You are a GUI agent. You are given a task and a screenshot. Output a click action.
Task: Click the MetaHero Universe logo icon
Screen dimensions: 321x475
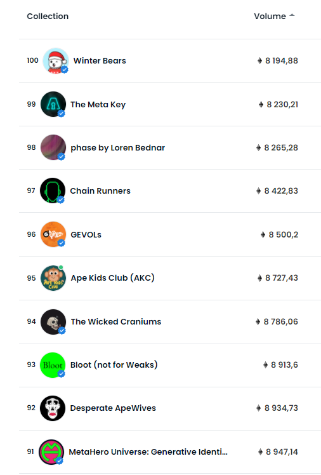click(x=51, y=452)
